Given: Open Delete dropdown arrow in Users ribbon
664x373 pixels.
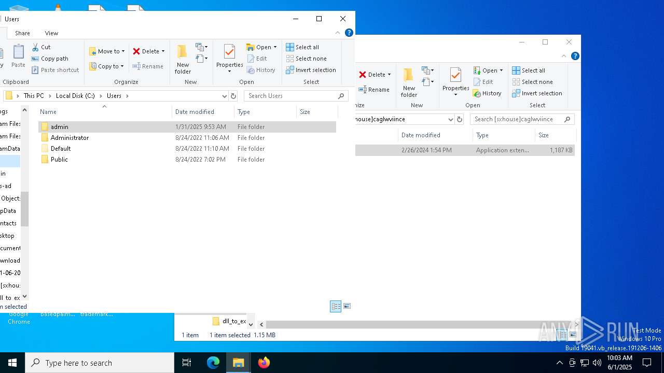Looking at the screenshot, I should [x=163, y=51].
